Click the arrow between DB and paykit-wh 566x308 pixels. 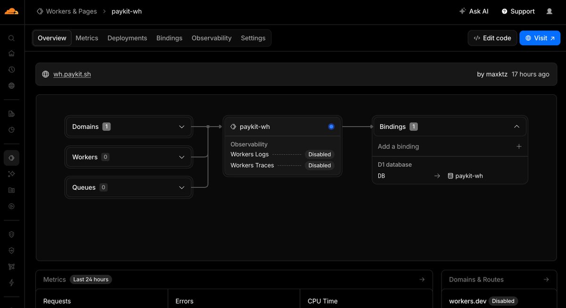pyautogui.click(x=437, y=176)
